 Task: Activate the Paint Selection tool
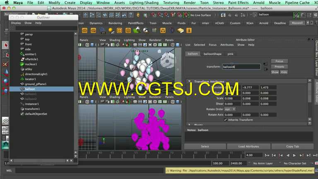tap(5, 64)
